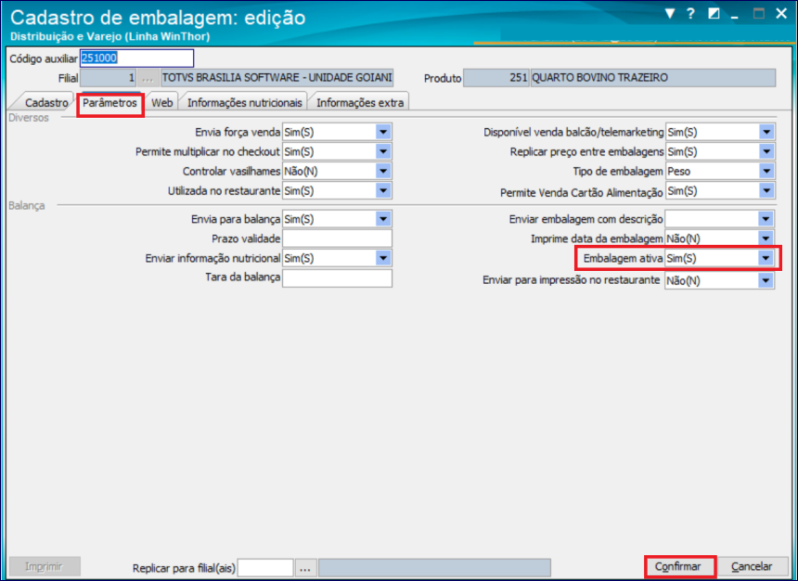Viewport: 798px width, 581px height.
Task: Click the Produto code field showing 251
Action: [x=496, y=78]
